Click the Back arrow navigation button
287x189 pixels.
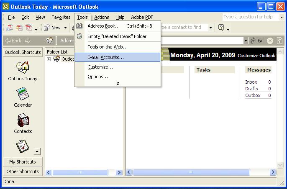pos(13,41)
